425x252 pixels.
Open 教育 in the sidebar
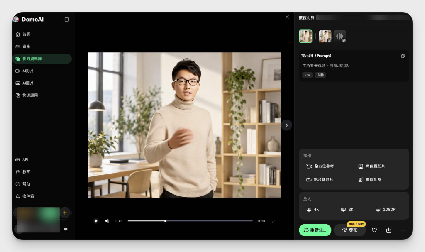[x=23, y=172]
